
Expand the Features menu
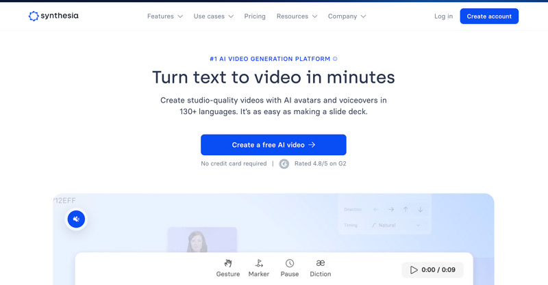tap(165, 16)
